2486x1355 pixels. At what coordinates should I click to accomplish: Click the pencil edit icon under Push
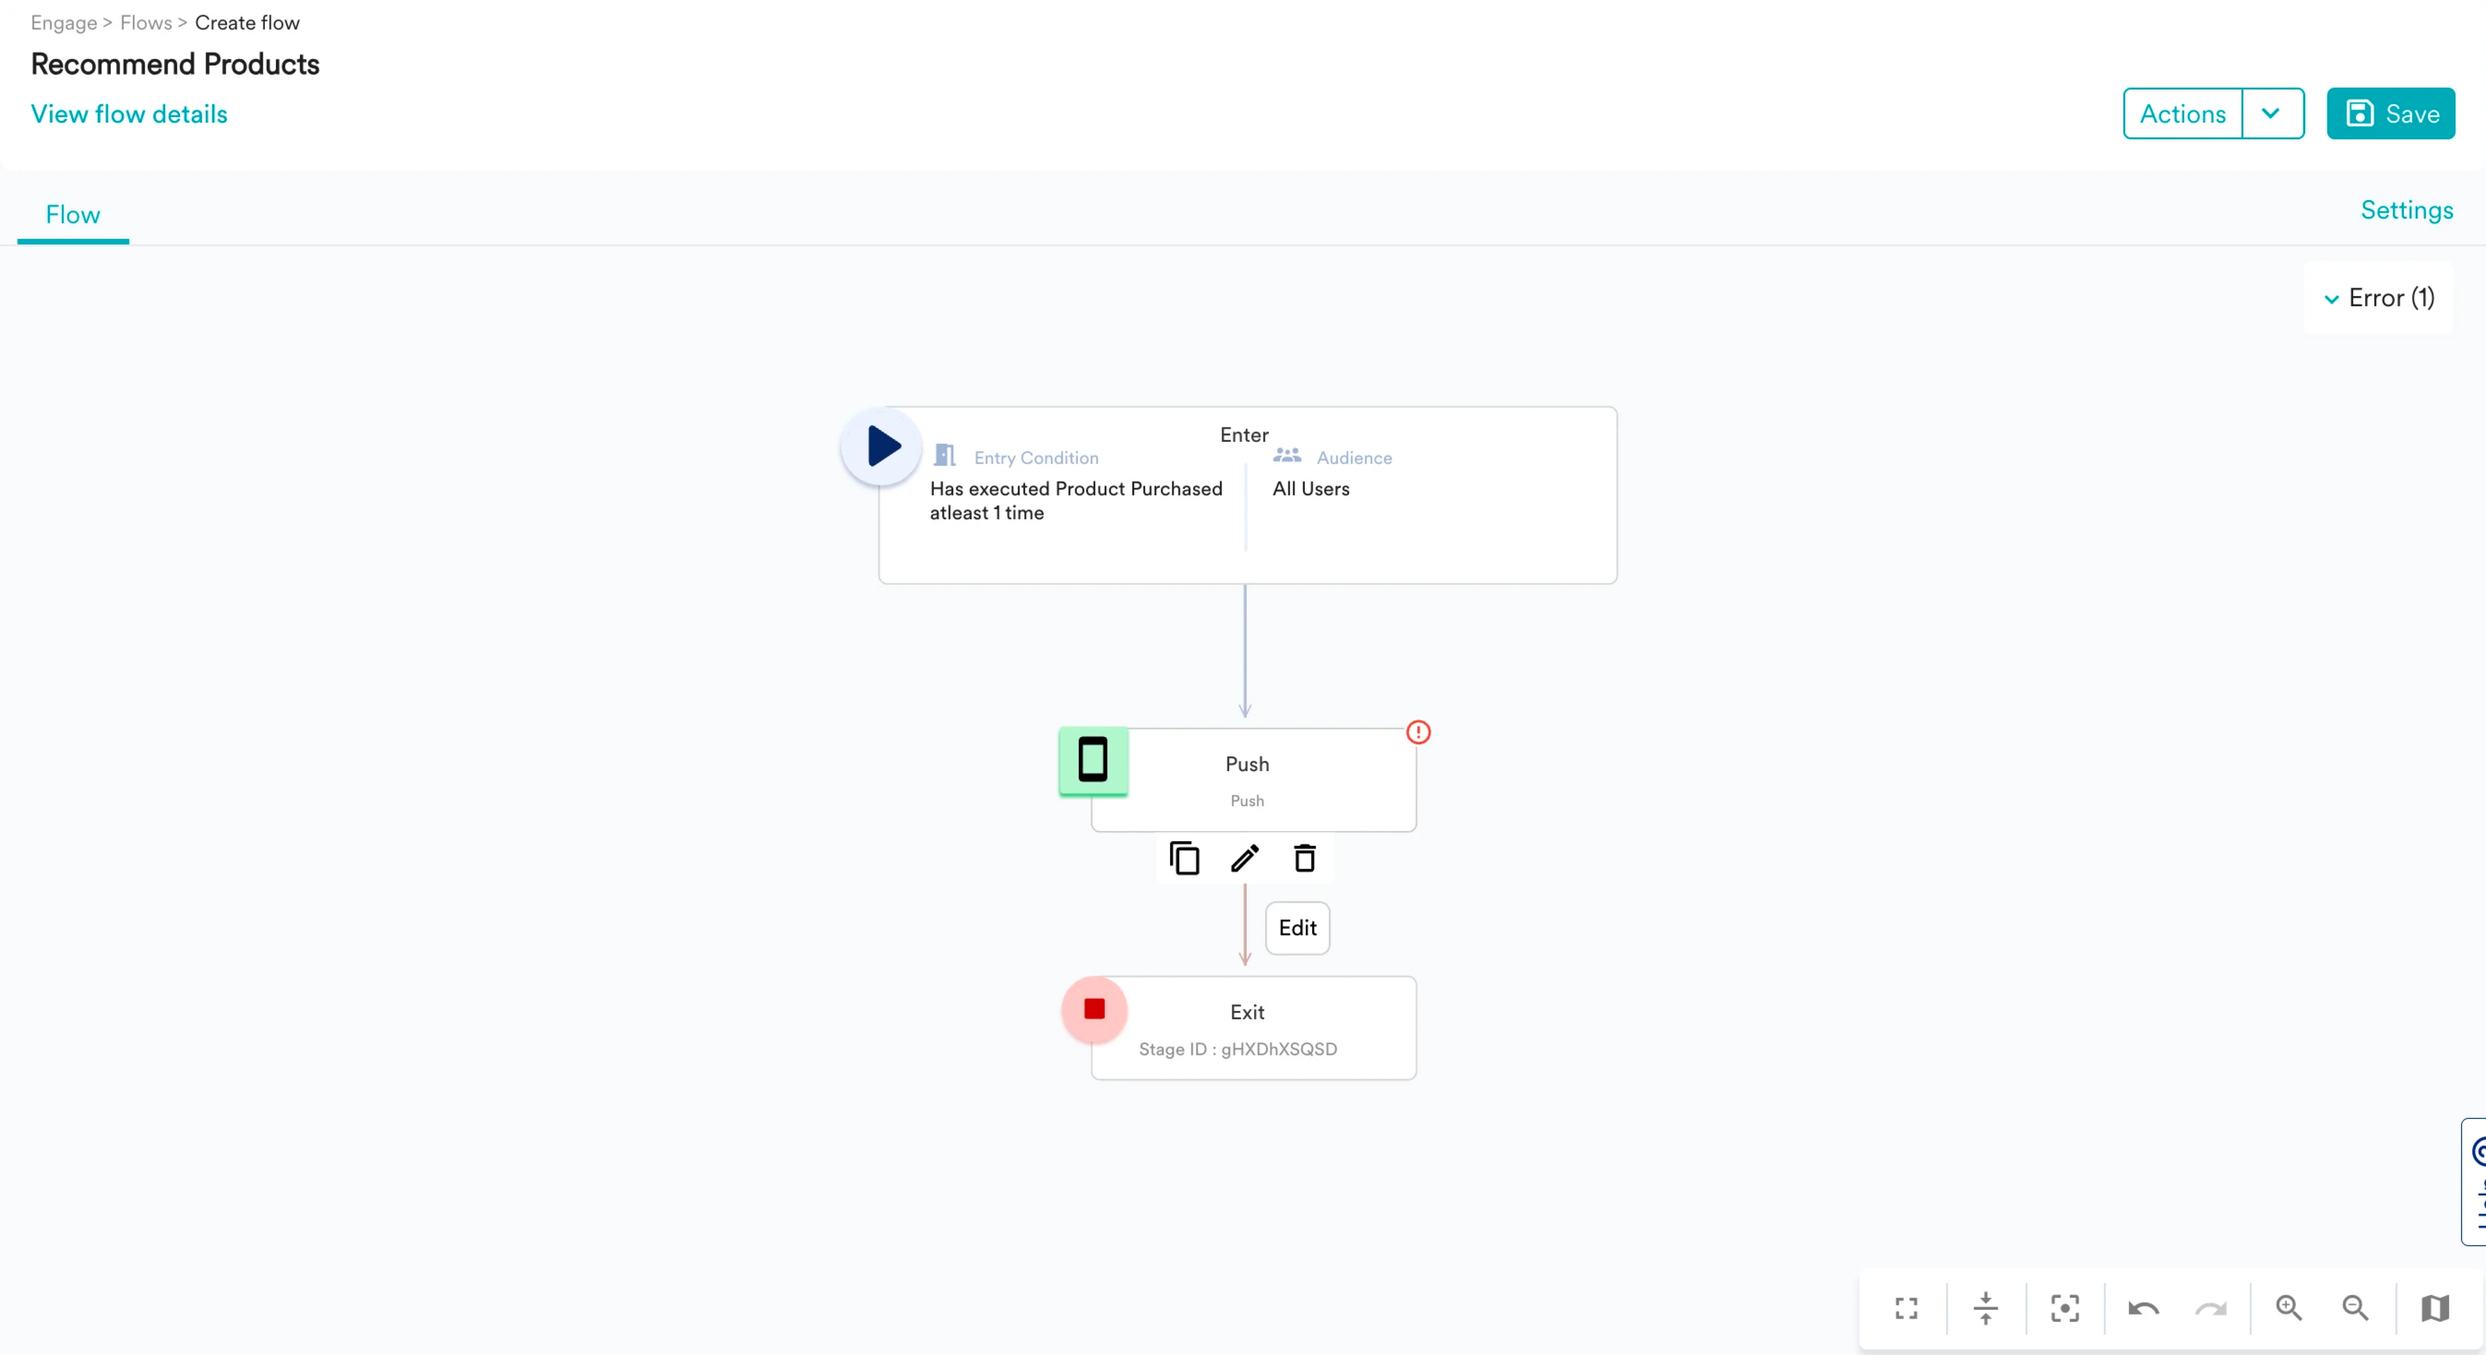point(1245,857)
